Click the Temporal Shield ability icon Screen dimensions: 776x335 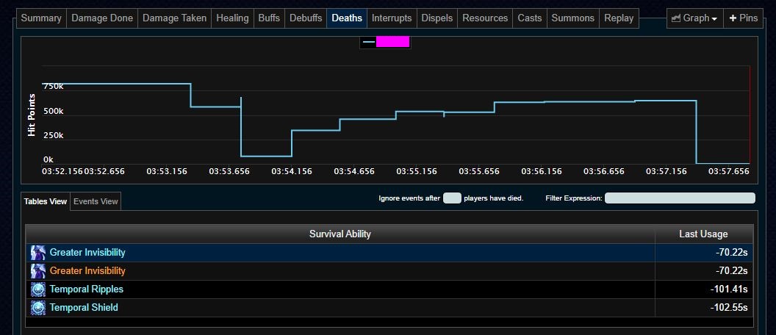coord(38,308)
